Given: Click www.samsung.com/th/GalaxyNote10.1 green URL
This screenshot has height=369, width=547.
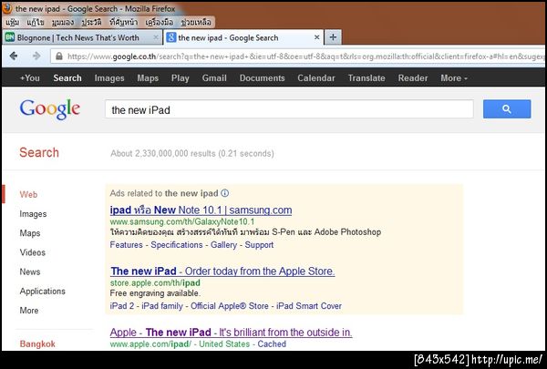Looking at the screenshot, I should click(182, 221).
